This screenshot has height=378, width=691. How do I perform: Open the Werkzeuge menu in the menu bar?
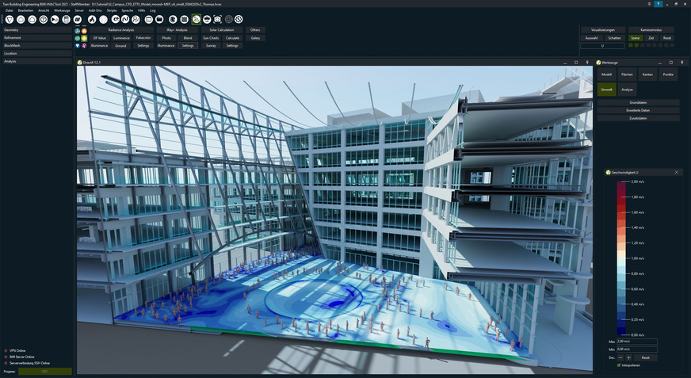tap(62, 10)
